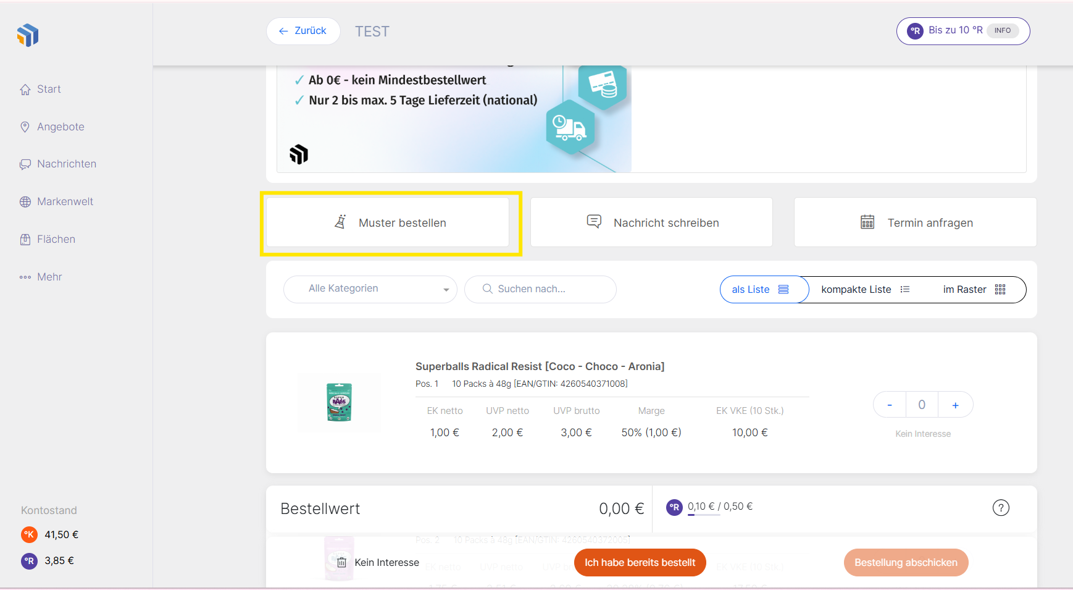Click Ich habe bereits bestellt button
The height and width of the screenshot is (590, 1073).
tap(640, 563)
